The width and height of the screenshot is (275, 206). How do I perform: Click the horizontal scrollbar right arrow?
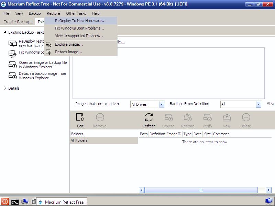coord(268,190)
